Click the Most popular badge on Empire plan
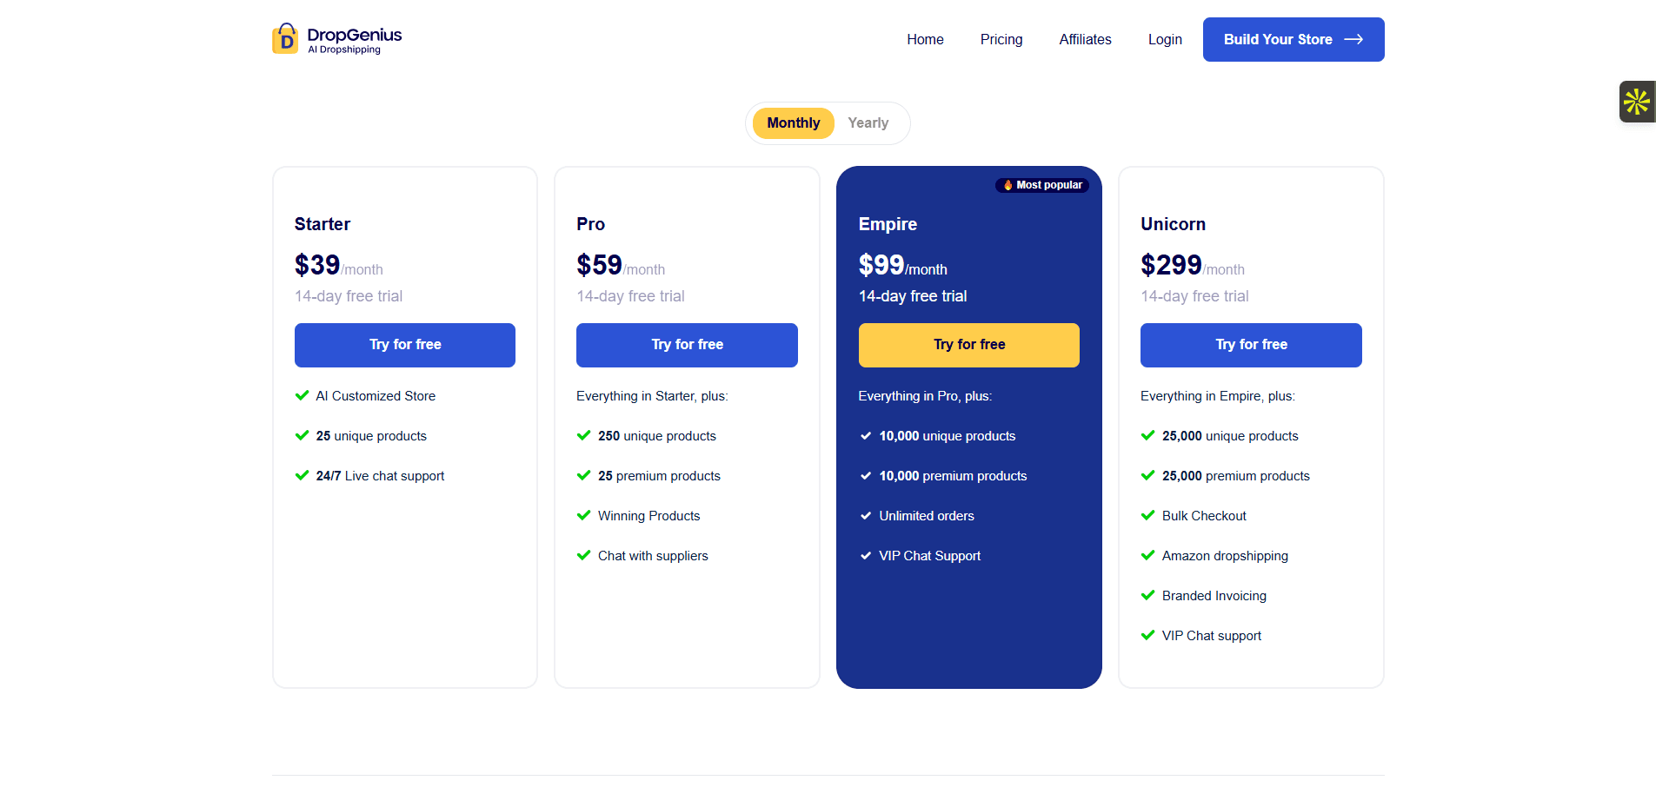 [x=1041, y=184]
